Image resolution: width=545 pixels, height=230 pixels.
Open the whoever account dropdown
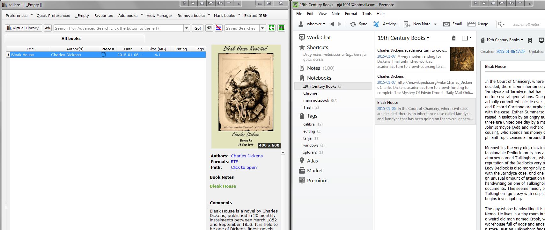(x=316, y=24)
